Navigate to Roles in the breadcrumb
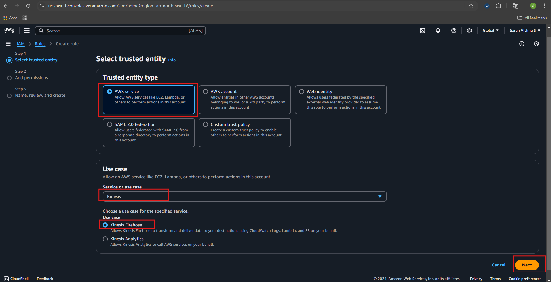Viewport: 551px width, 282px height. (x=40, y=44)
